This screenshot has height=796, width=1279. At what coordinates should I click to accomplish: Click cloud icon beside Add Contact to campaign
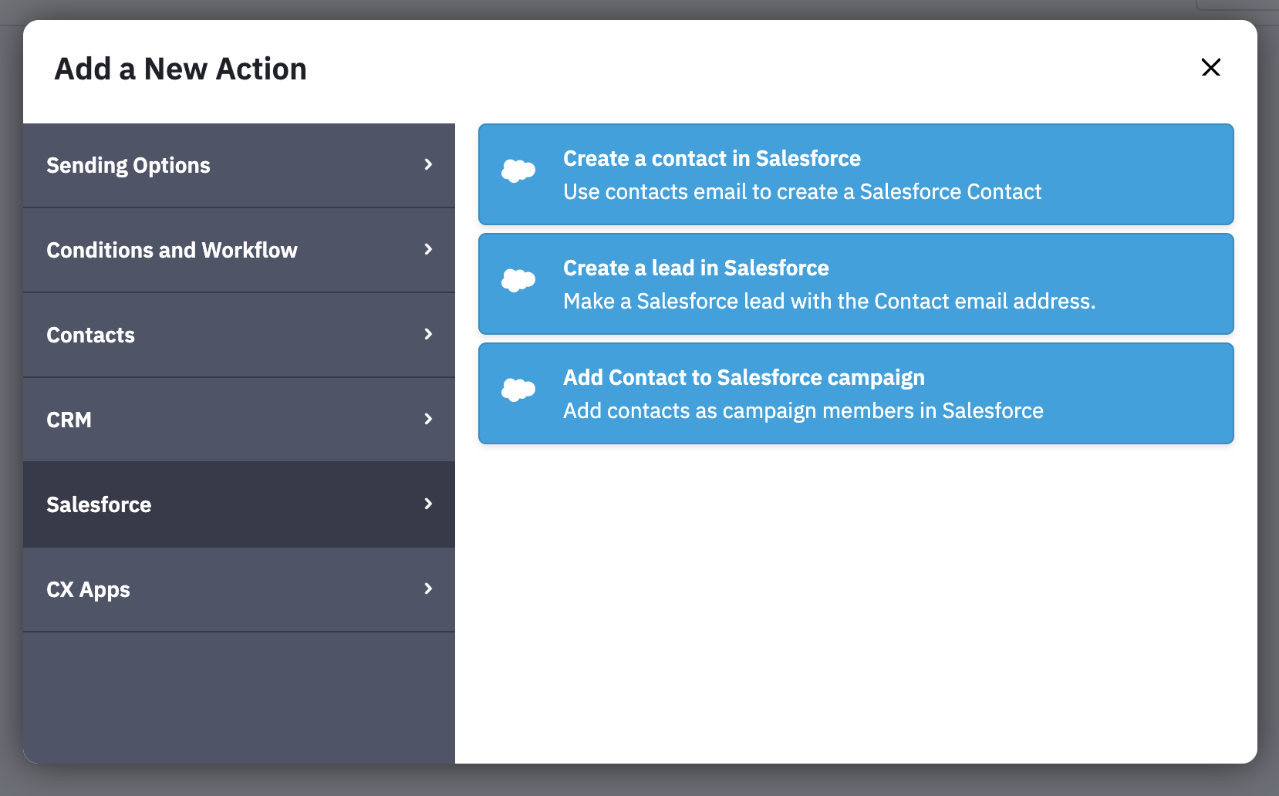pos(518,390)
